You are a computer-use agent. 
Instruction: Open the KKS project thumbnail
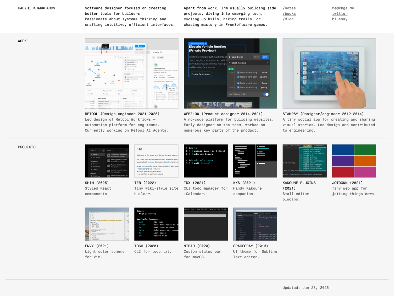(255, 161)
